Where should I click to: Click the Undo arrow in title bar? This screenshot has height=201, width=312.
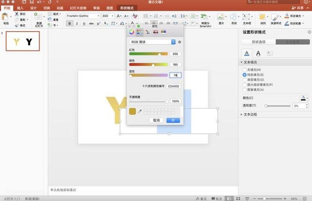point(39,2)
